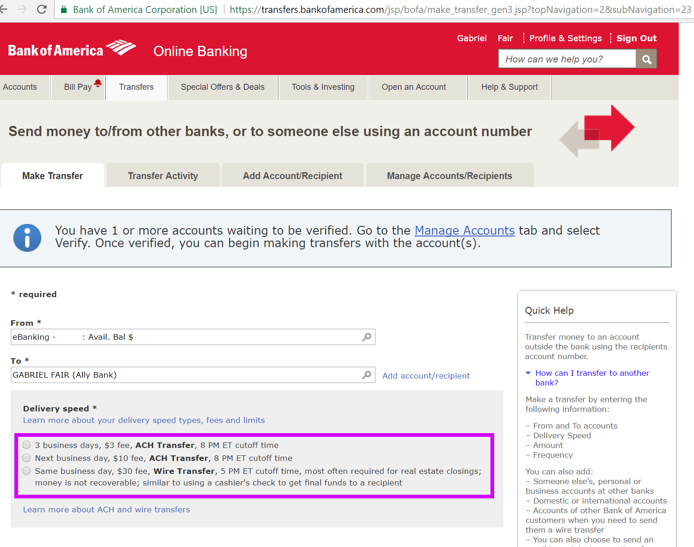Click the magnifier icon in the From field
The image size is (694, 547).
coord(366,337)
